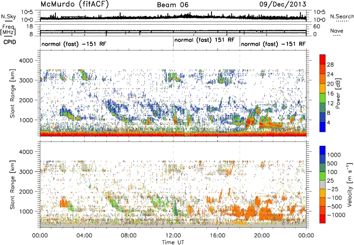Click the last 'normal (fast) -151 RF' label
354x245 pixels.
[273, 44]
